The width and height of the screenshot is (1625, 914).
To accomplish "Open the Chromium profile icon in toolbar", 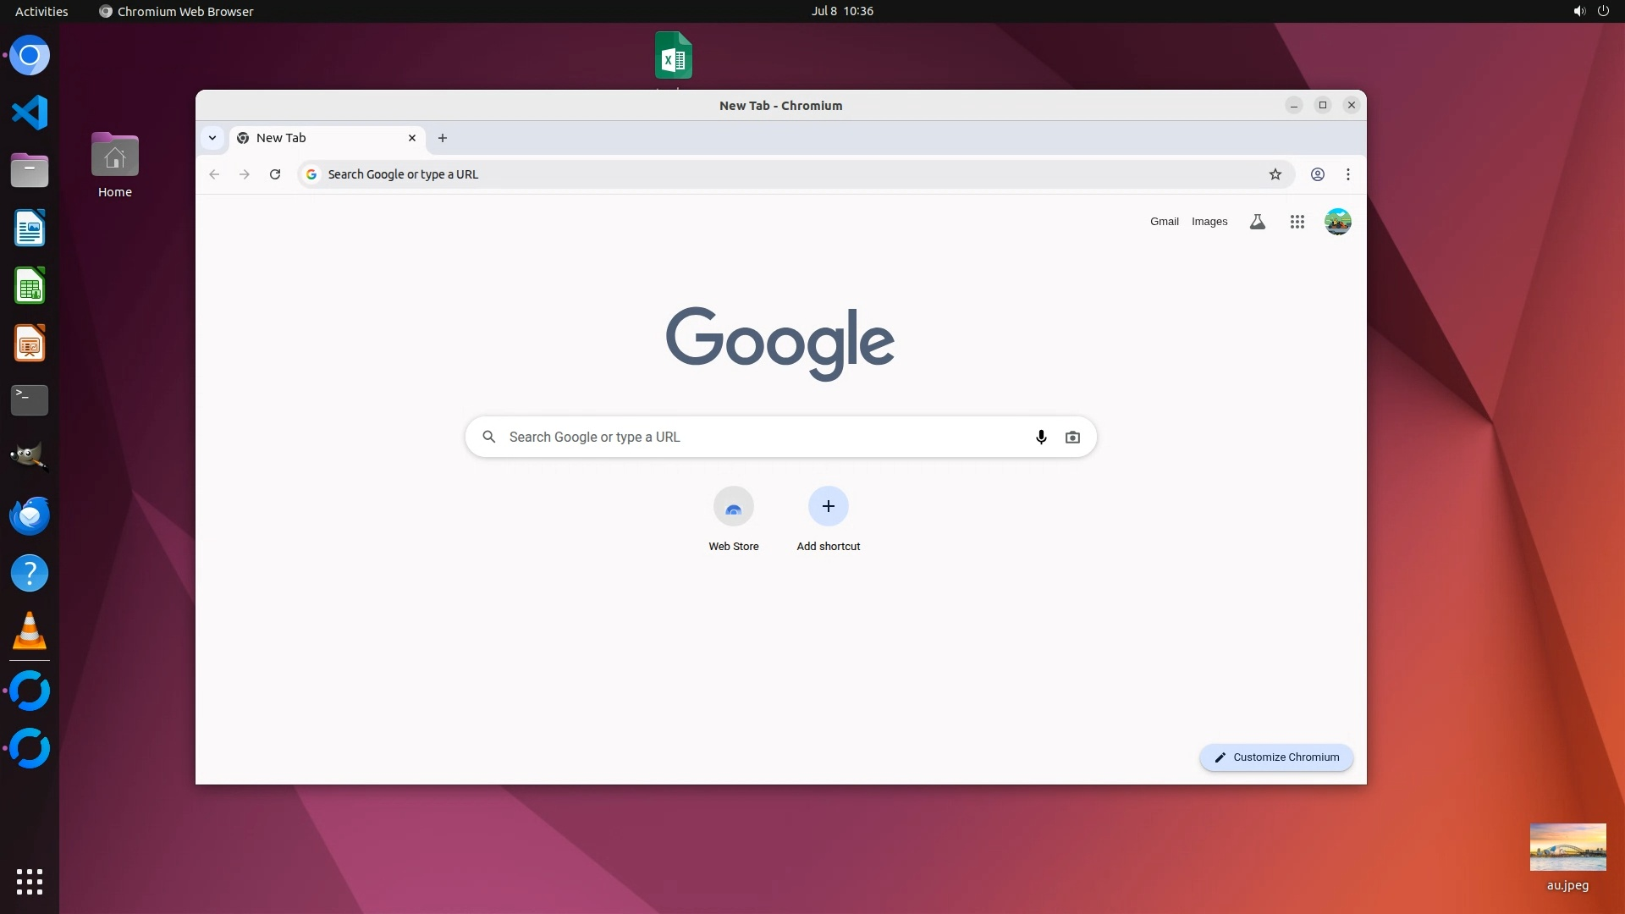I will click(x=1318, y=174).
